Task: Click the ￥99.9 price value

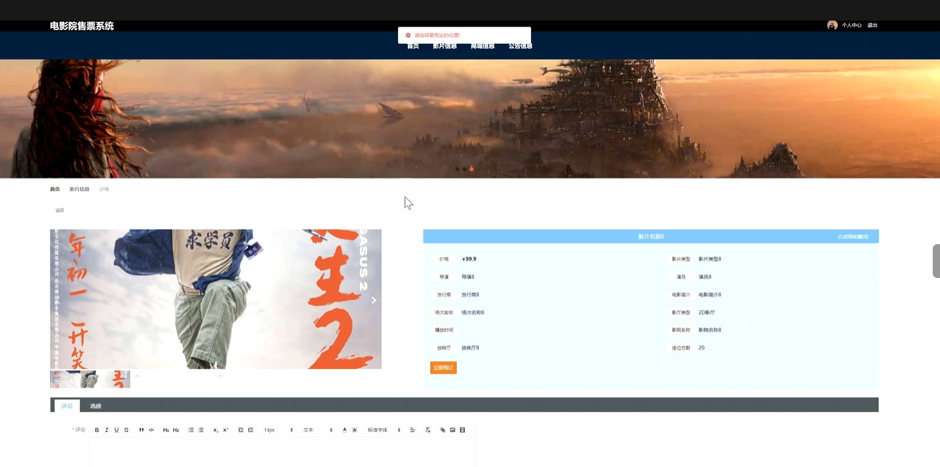Action: click(x=469, y=259)
